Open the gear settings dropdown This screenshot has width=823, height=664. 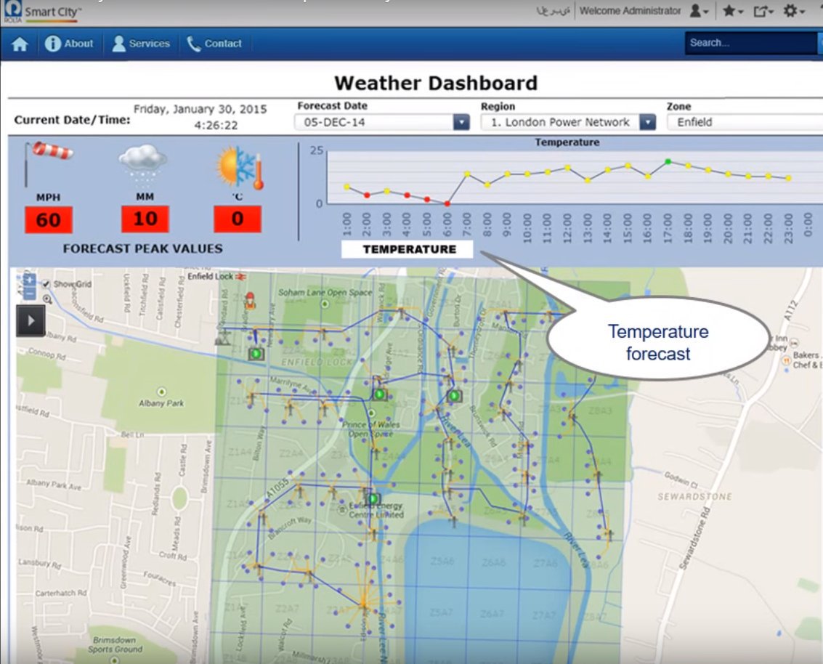point(794,10)
